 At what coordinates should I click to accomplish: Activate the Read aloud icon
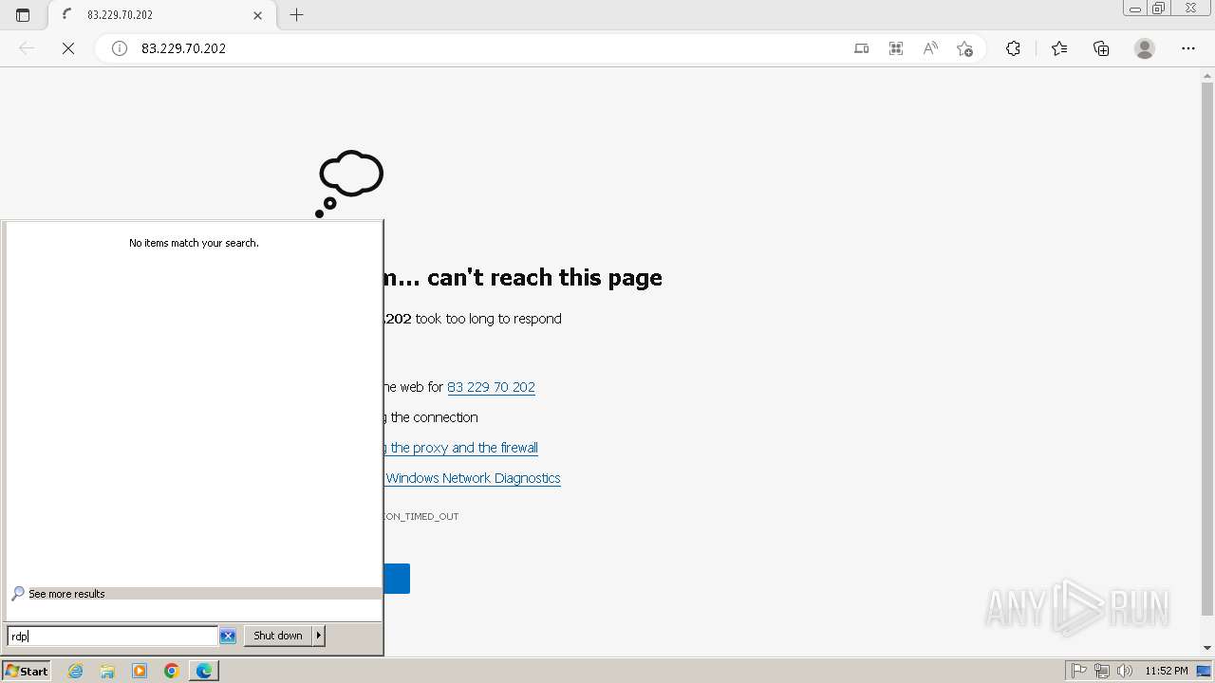pyautogui.click(x=930, y=48)
